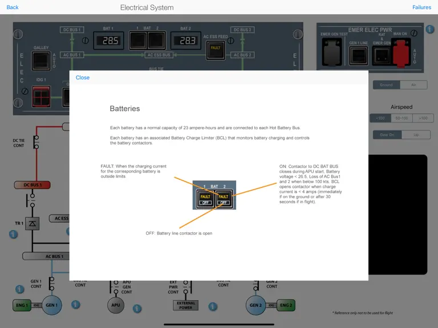Flip the red MAN ON guarded switch

401,54
